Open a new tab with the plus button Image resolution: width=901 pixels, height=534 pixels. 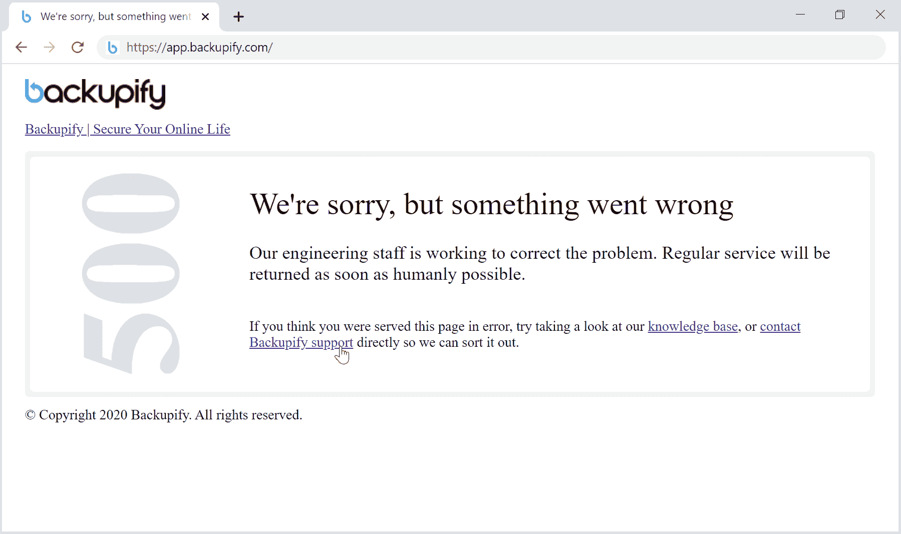[x=238, y=17]
